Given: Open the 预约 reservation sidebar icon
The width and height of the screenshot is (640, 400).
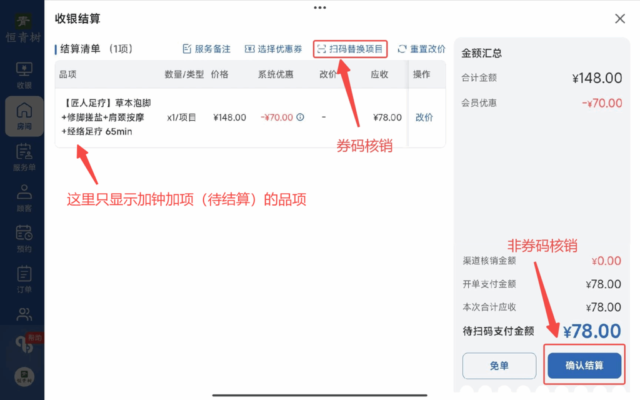Looking at the screenshot, I should (24, 239).
